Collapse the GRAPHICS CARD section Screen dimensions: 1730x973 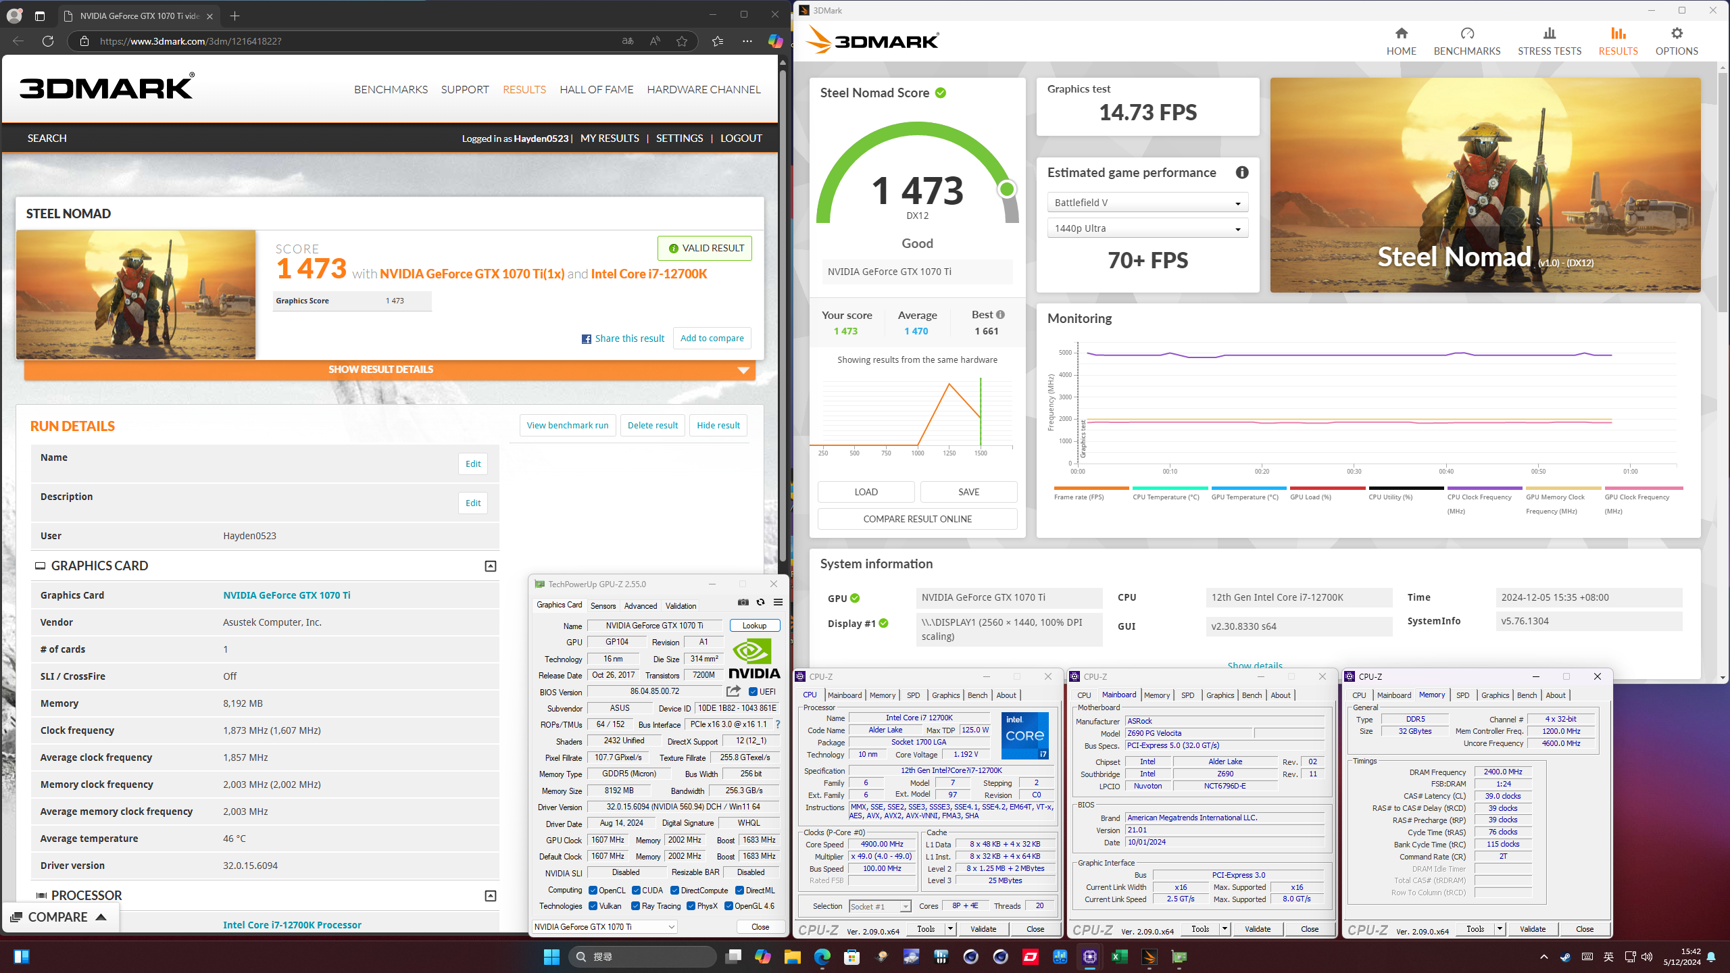pyautogui.click(x=491, y=566)
